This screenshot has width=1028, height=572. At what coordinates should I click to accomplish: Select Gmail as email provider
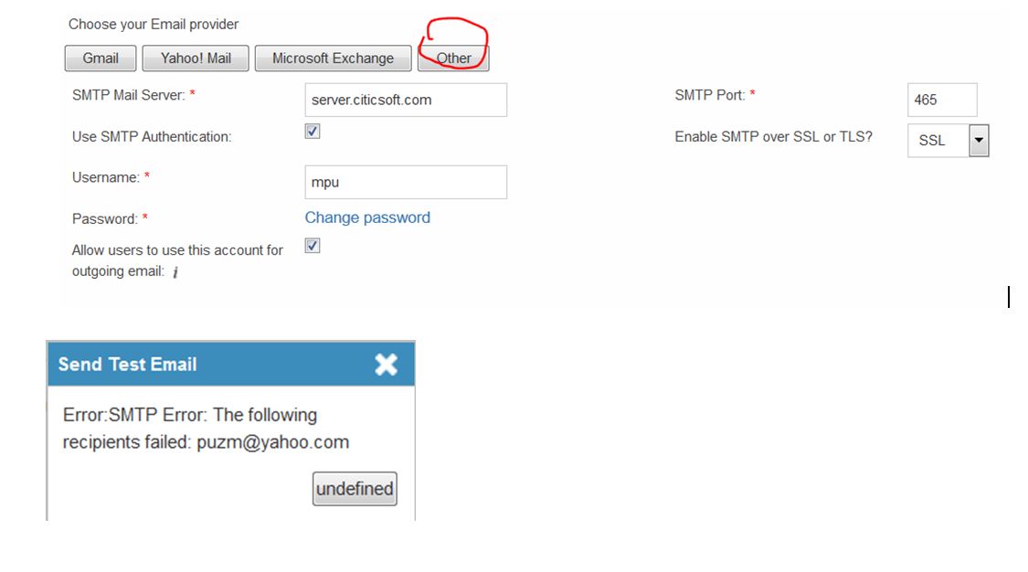click(101, 58)
